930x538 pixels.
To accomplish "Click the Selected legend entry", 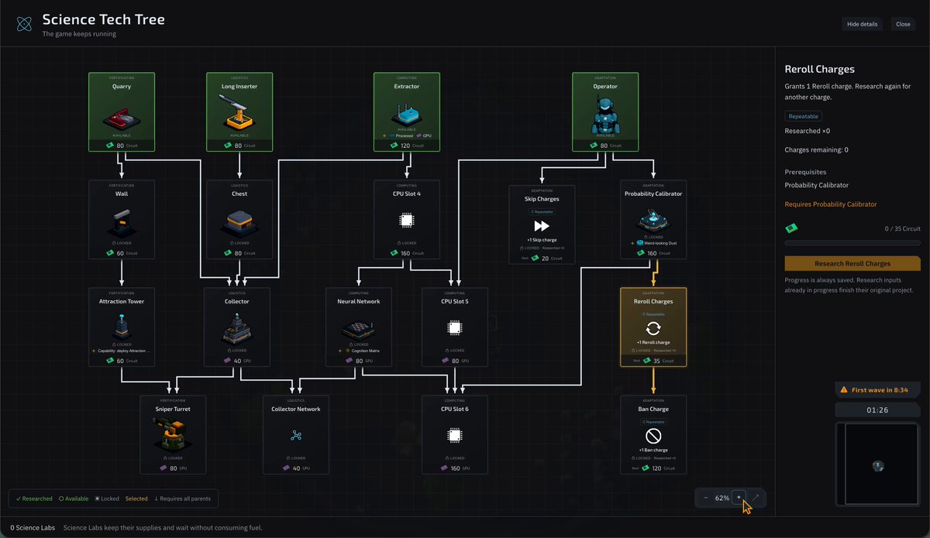I will coord(136,499).
